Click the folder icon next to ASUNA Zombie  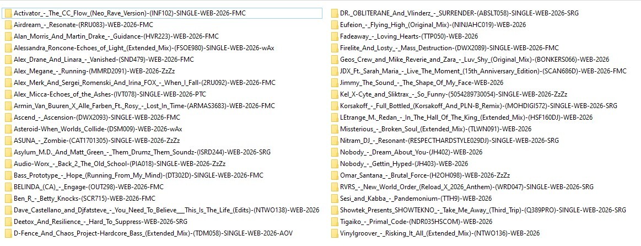click(x=9, y=141)
